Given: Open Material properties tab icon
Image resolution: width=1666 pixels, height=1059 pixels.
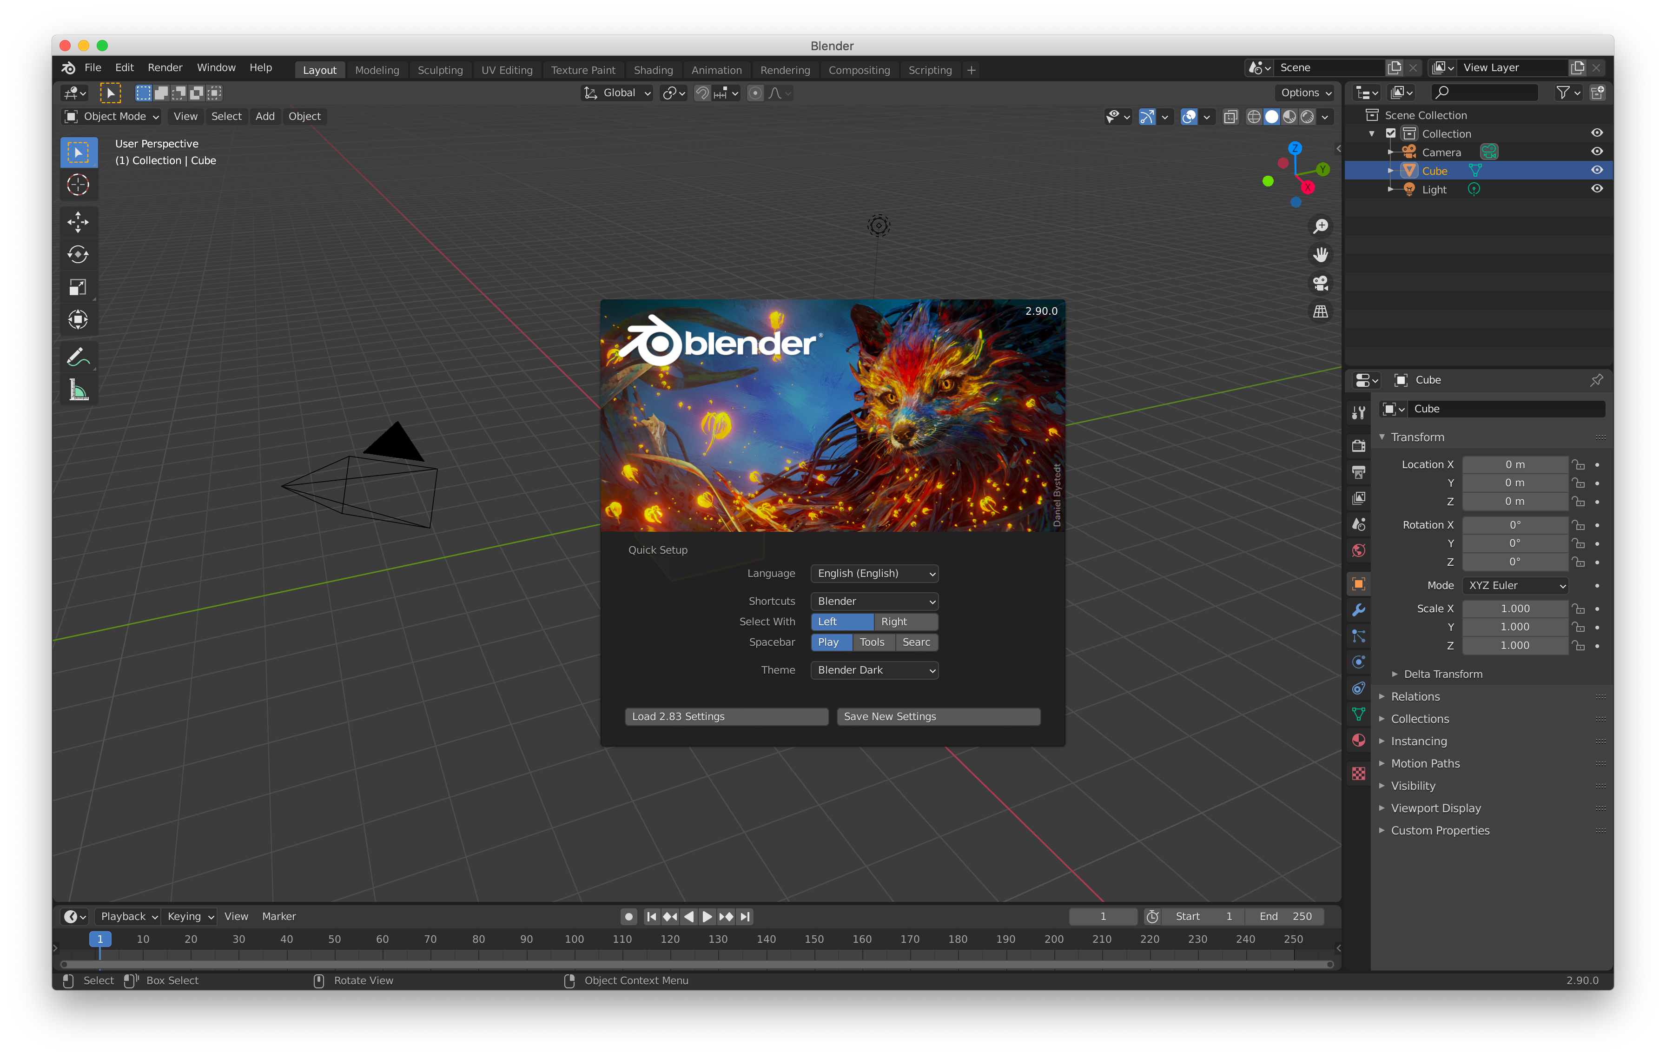Looking at the screenshot, I should [x=1358, y=740].
